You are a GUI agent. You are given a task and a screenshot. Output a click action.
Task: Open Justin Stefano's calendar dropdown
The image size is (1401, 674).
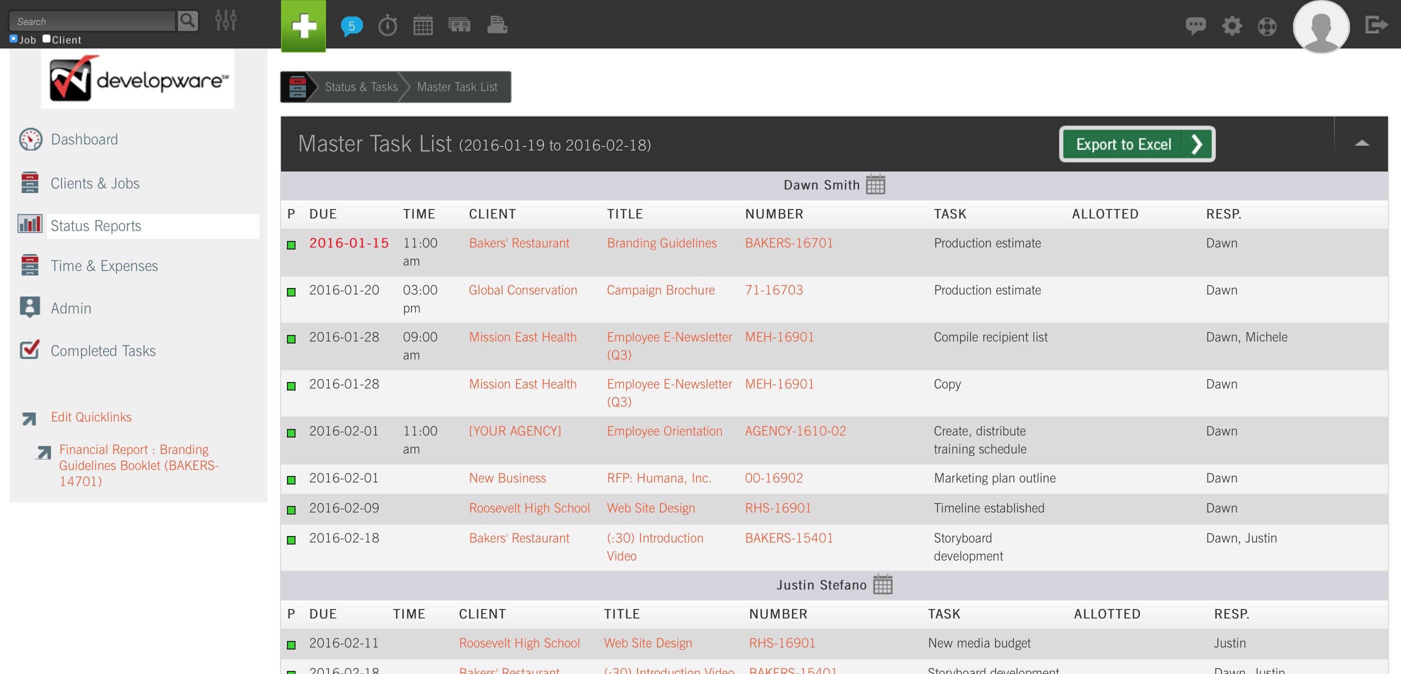883,585
